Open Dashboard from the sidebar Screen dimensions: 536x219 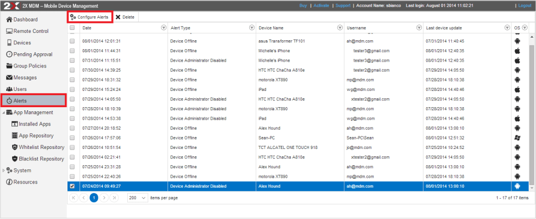click(x=22, y=19)
